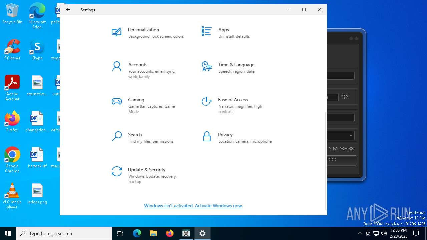Select the alternative image file on desktop
Viewport: 427px width, 240px height.
click(37, 86)
